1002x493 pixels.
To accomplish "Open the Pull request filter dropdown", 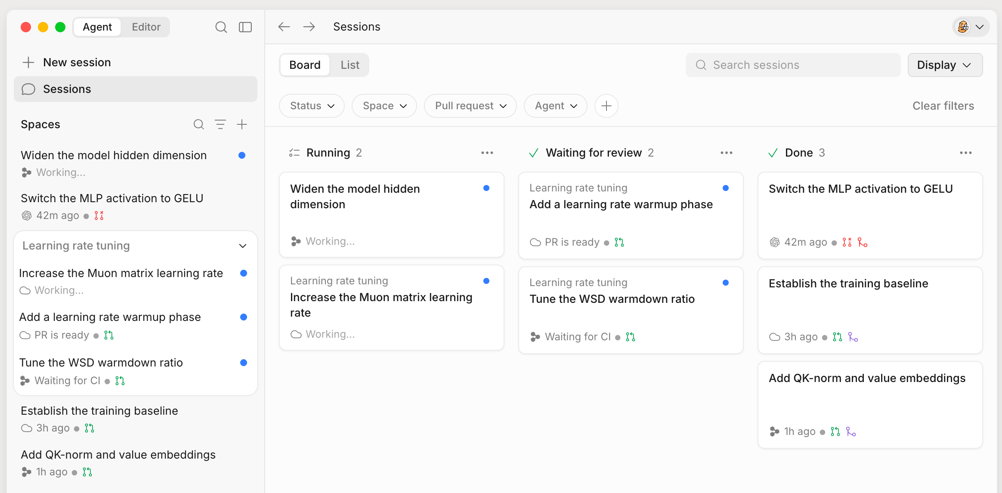I will [470, 106].
